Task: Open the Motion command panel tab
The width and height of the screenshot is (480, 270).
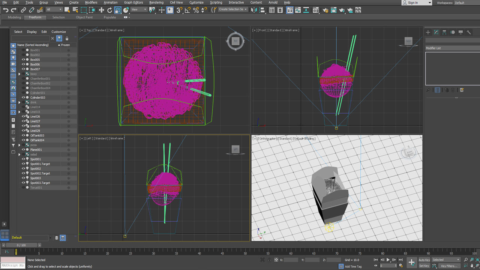Action: tap(453, 32)
